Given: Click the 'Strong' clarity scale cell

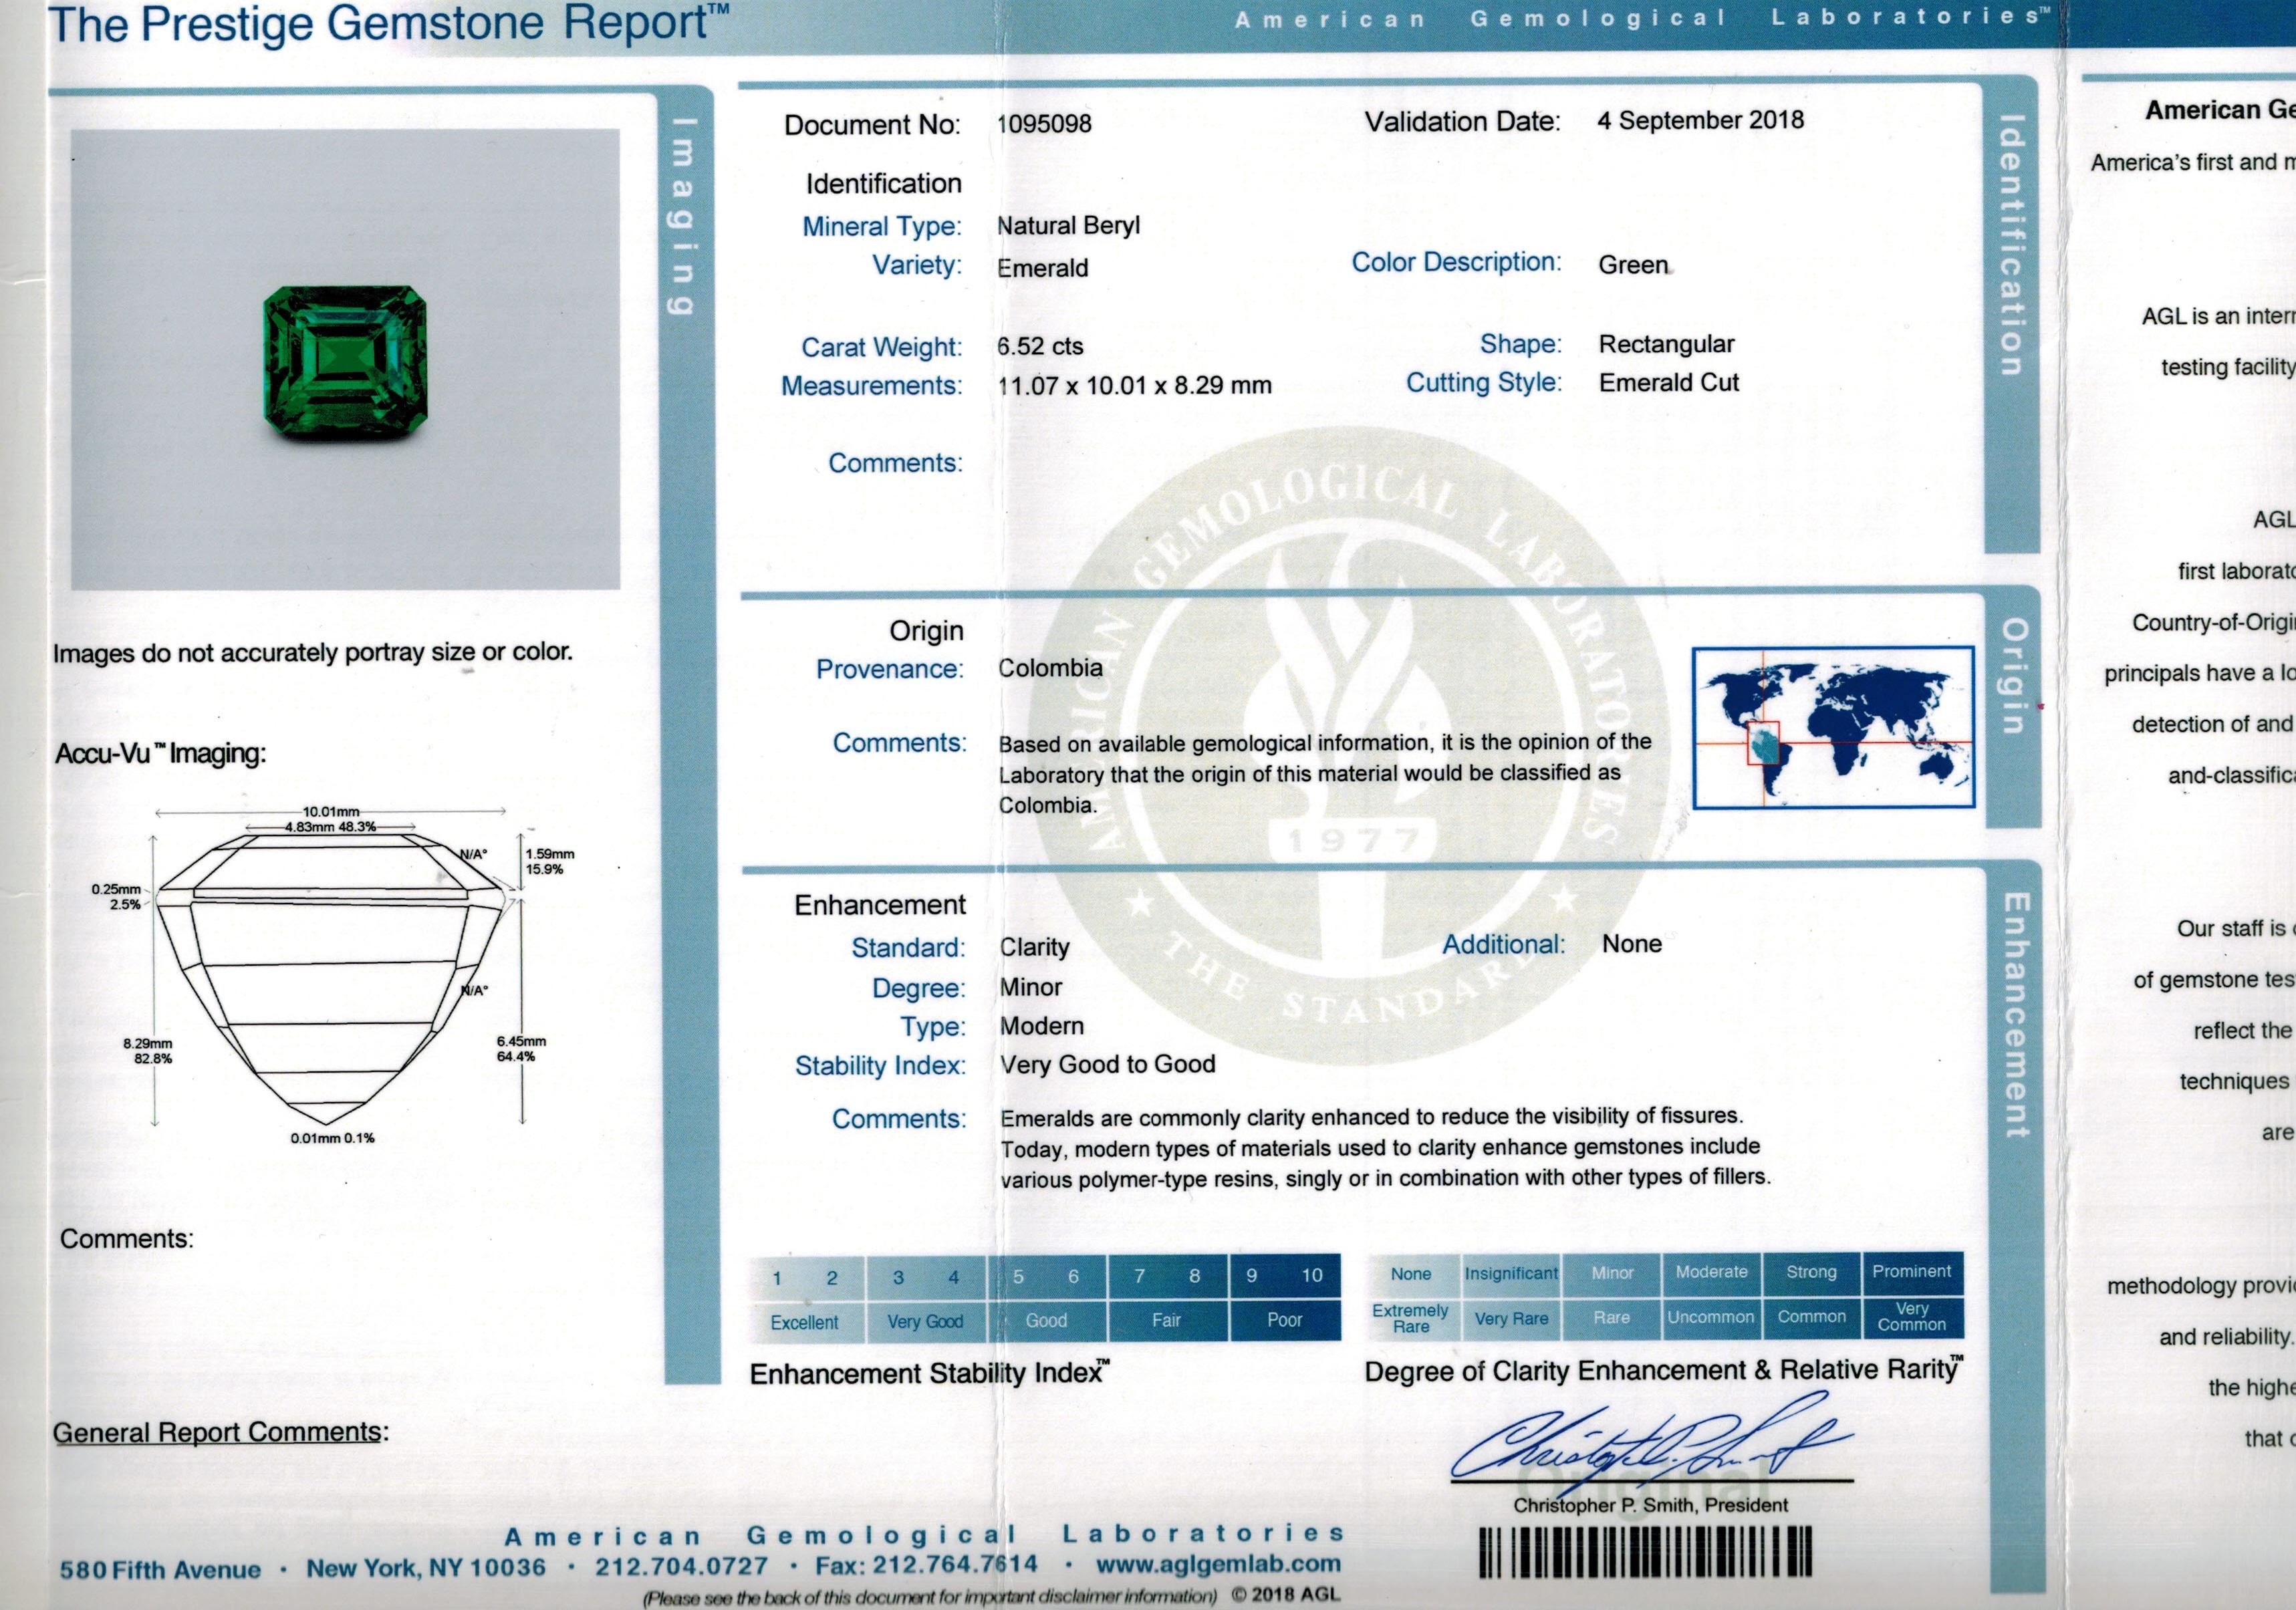Looking at the screenshot, I should point(1811,1272).
